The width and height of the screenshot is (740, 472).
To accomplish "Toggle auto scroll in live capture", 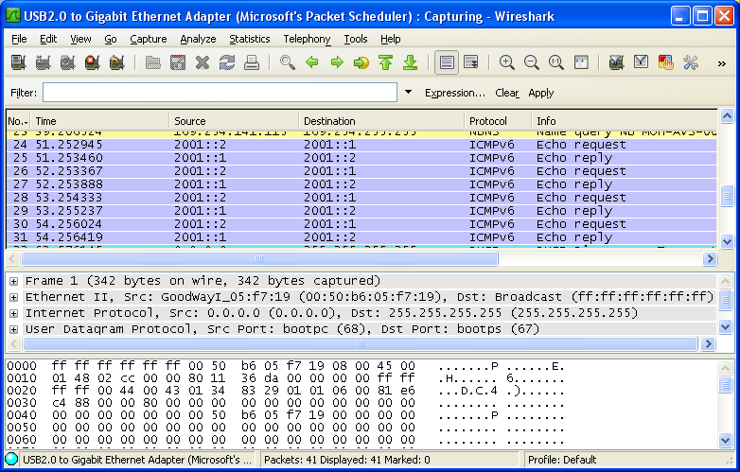I will point(471,62).
